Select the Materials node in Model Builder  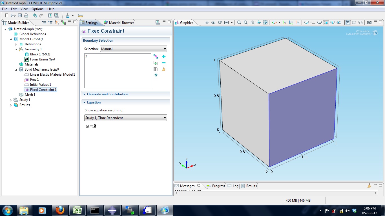[x=29, y=64]
